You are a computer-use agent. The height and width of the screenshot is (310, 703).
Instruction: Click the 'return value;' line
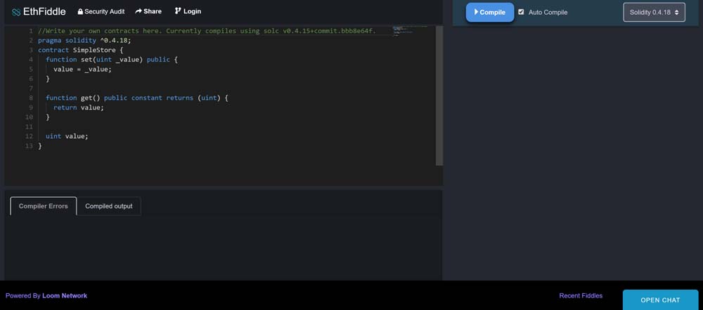click(79, 107)
